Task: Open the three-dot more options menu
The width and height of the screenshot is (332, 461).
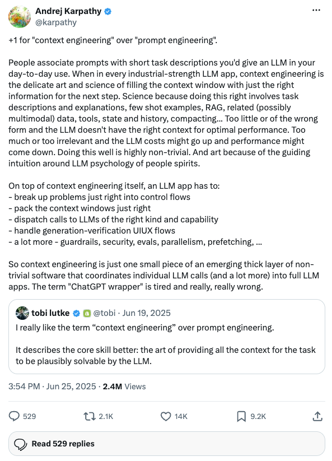Action: point(316,10)
